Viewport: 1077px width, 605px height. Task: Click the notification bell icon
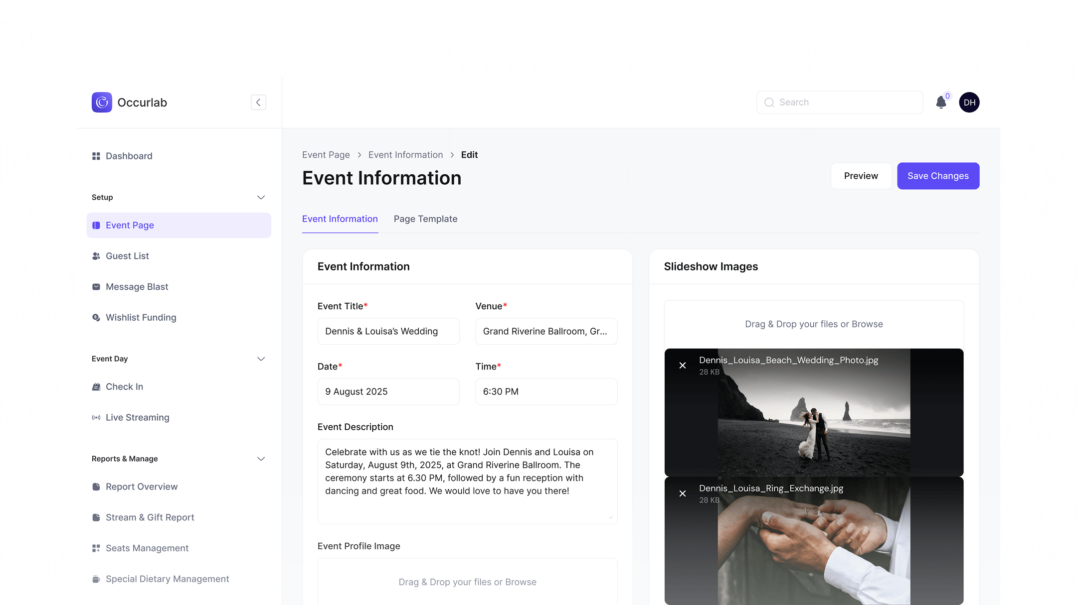941,103
